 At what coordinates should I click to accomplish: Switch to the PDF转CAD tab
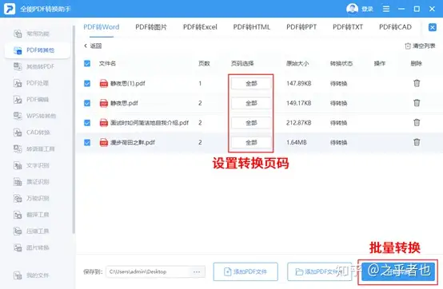click(395, 27)
